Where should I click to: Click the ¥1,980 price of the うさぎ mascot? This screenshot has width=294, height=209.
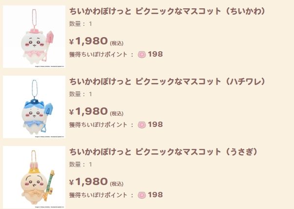89,182
